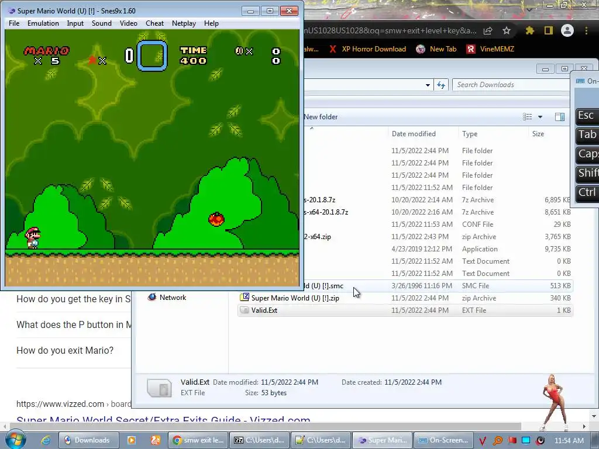Switch to On-Screen Keyboard taskbar button
599x449 pixels.
(x=443, y=440)
